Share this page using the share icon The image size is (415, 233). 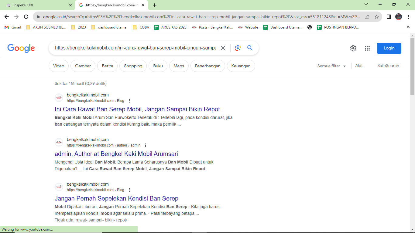coord(367,17)
